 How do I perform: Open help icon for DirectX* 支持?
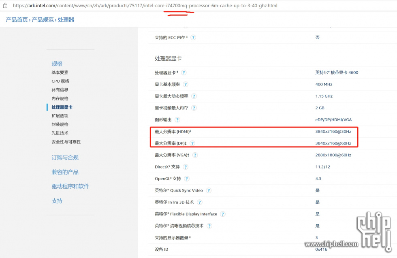pos(186,167)
